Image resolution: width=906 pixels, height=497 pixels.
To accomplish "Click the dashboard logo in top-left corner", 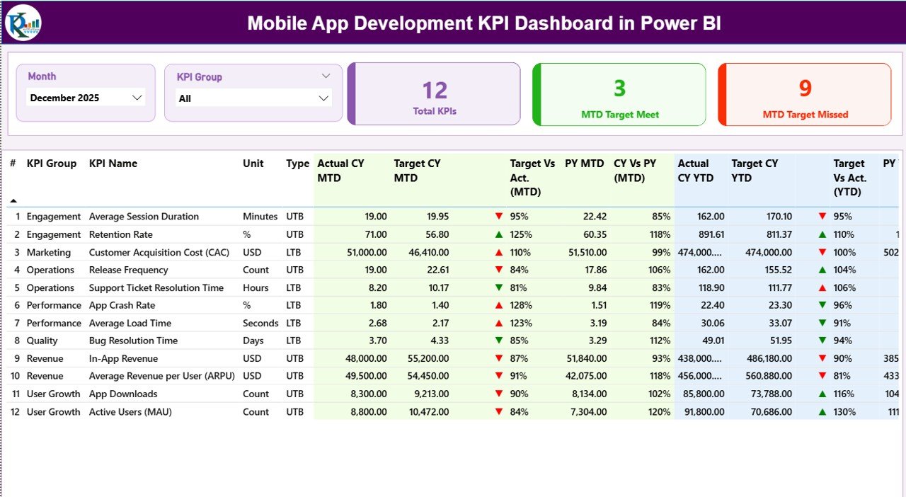I will 23,22.
